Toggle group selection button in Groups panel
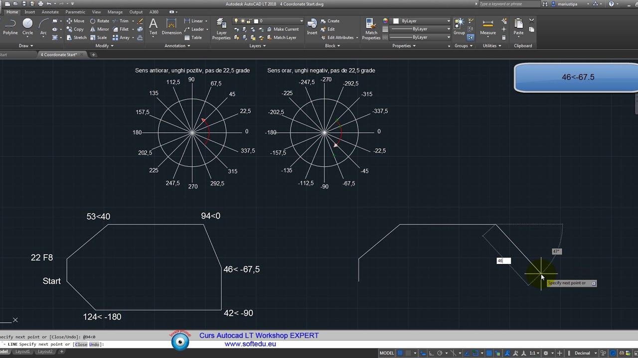This screenshot has width=638, height=358. click(x=471, y=37)
